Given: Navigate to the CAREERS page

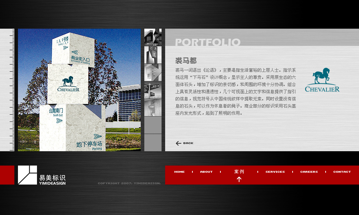Looking at the screenshot, I should (x=309, y=172).
